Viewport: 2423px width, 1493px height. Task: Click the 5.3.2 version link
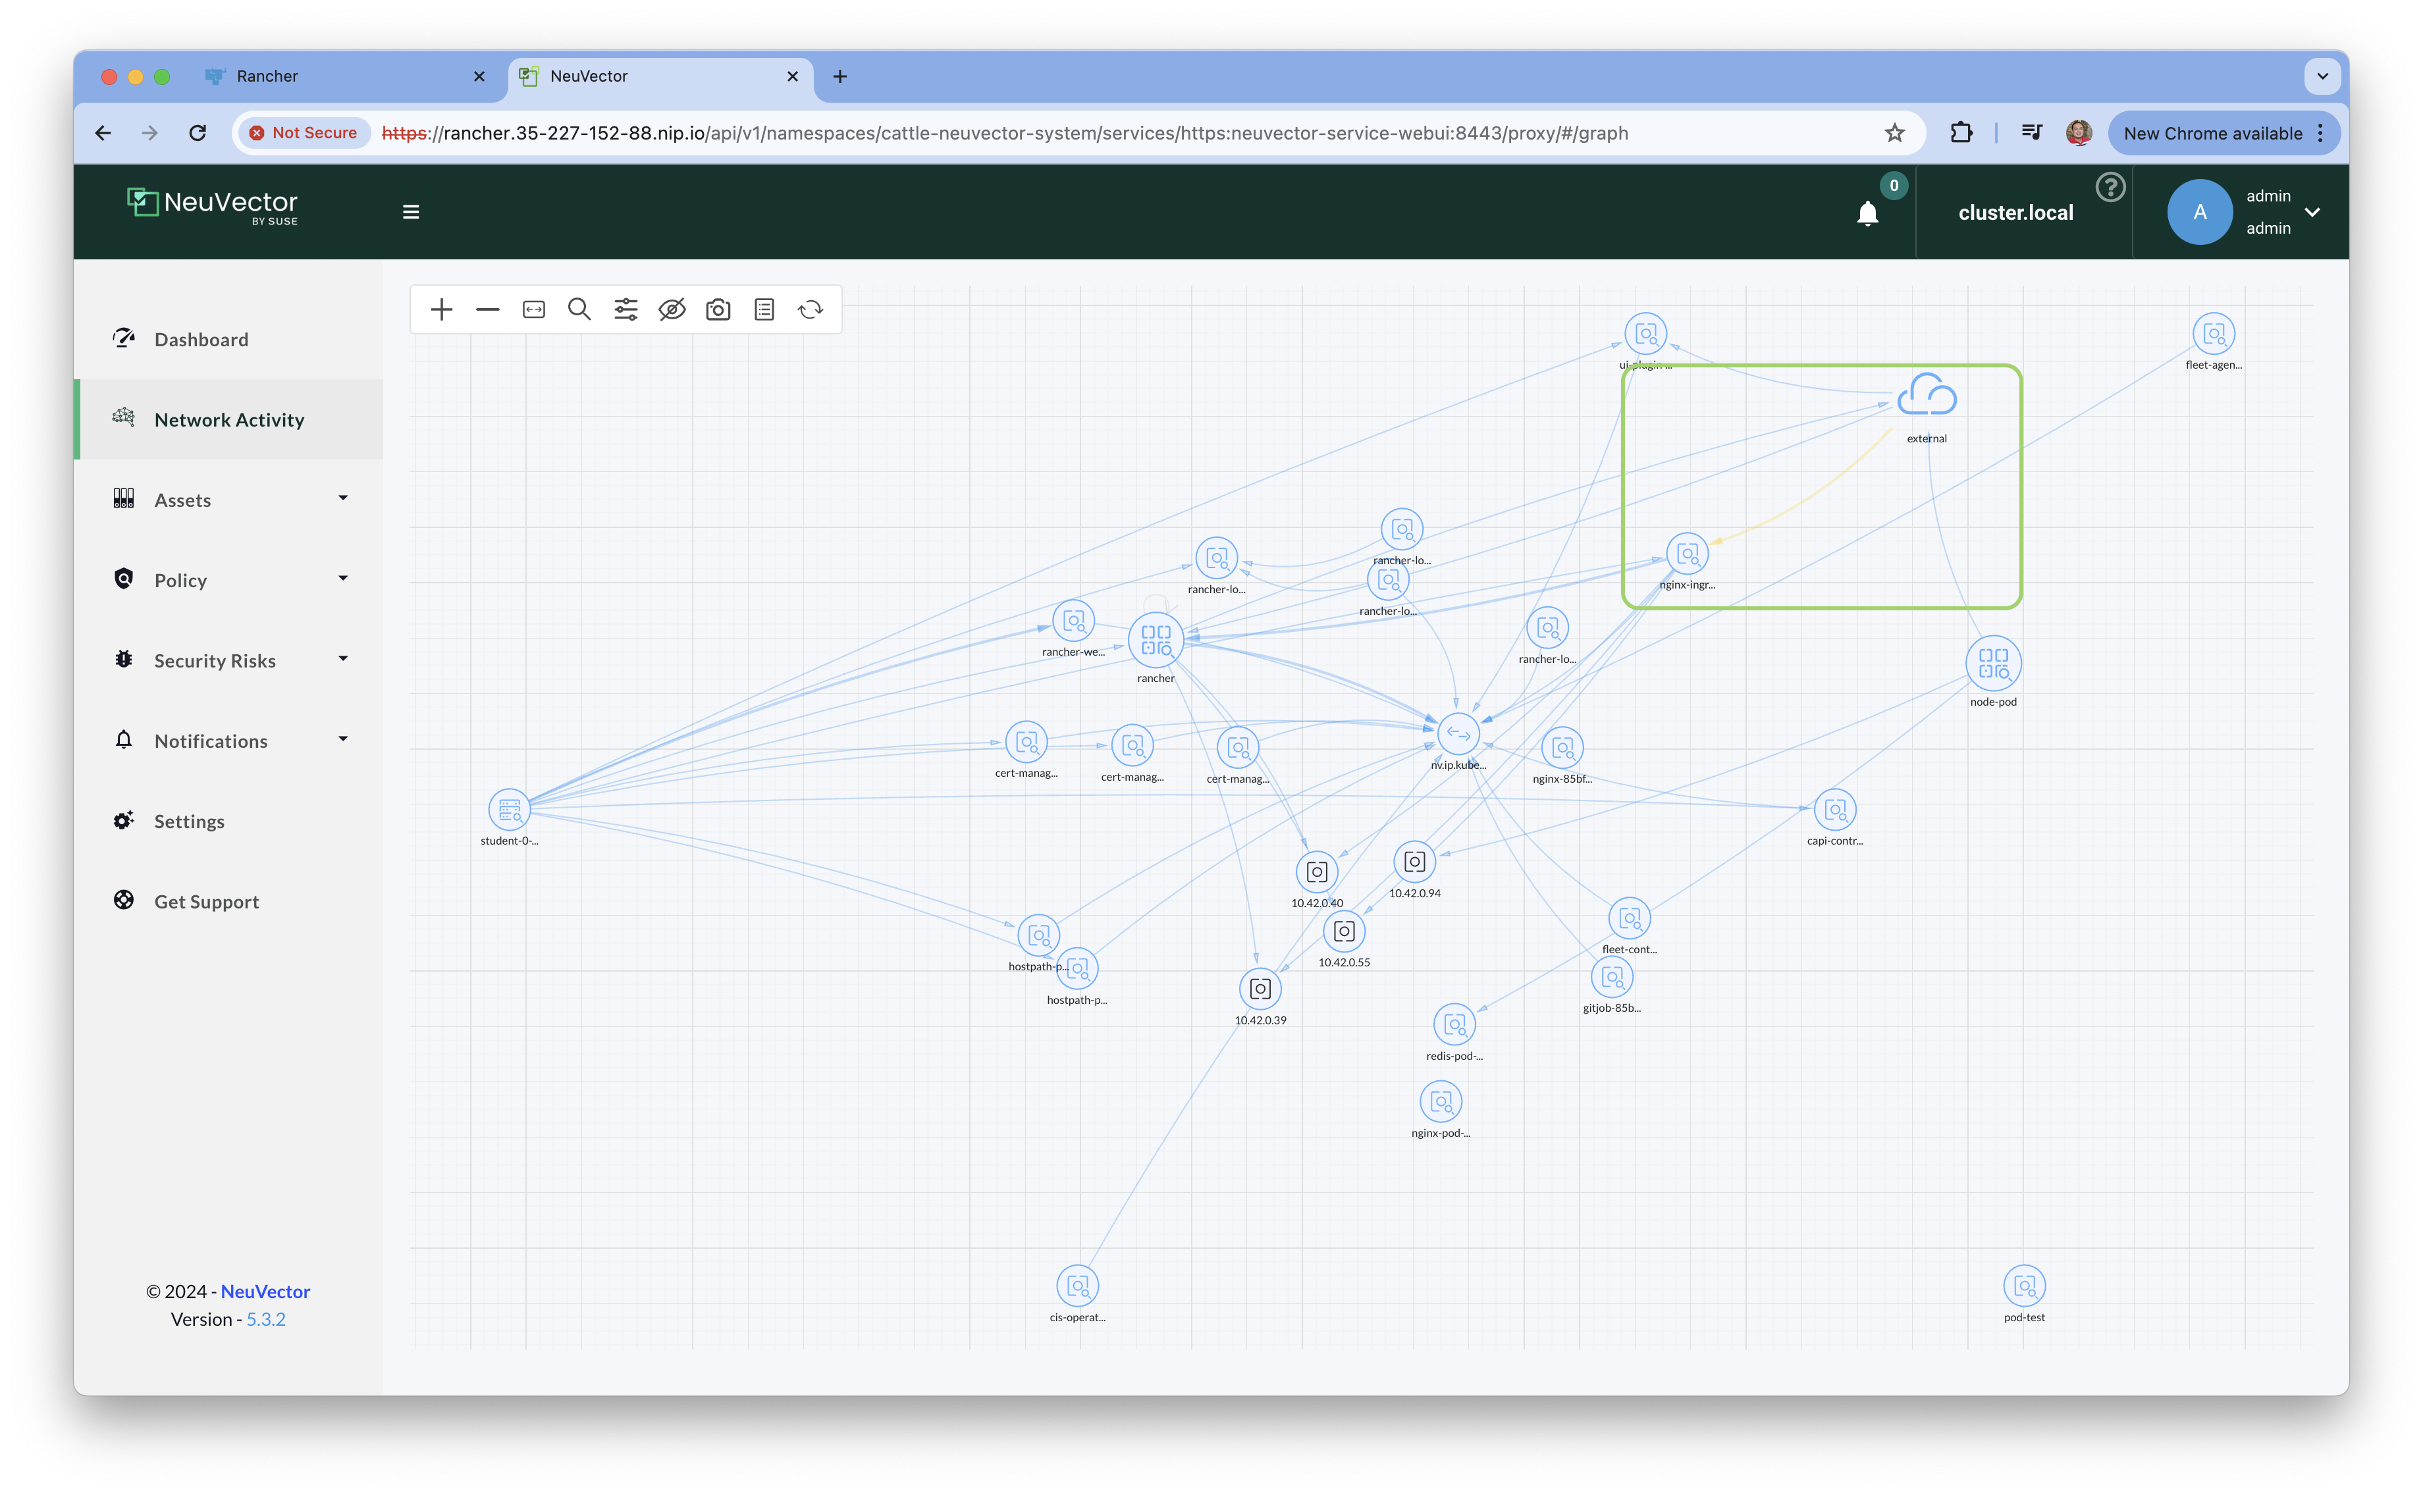click(x=265, y=1319)
